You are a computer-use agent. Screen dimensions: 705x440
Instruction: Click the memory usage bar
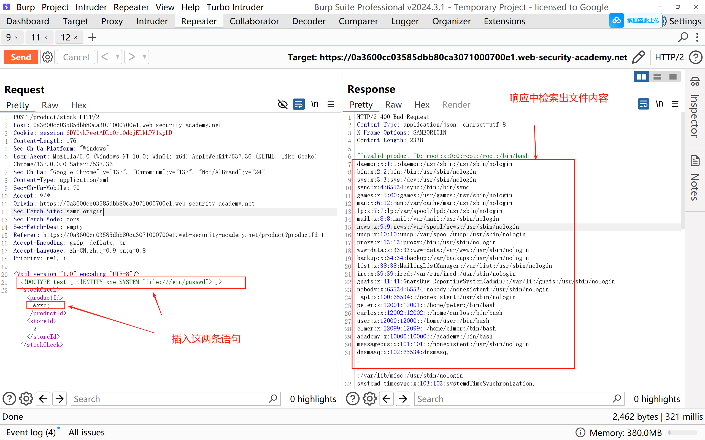pos(683,433)
